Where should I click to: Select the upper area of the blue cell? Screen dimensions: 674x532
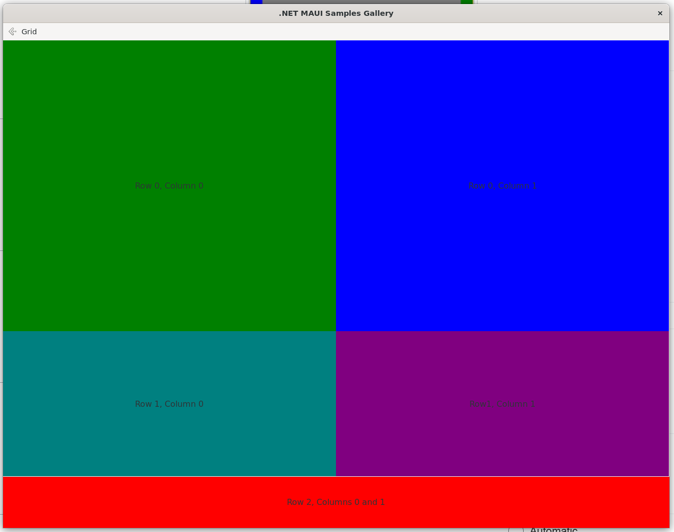(x=502, y=92)
